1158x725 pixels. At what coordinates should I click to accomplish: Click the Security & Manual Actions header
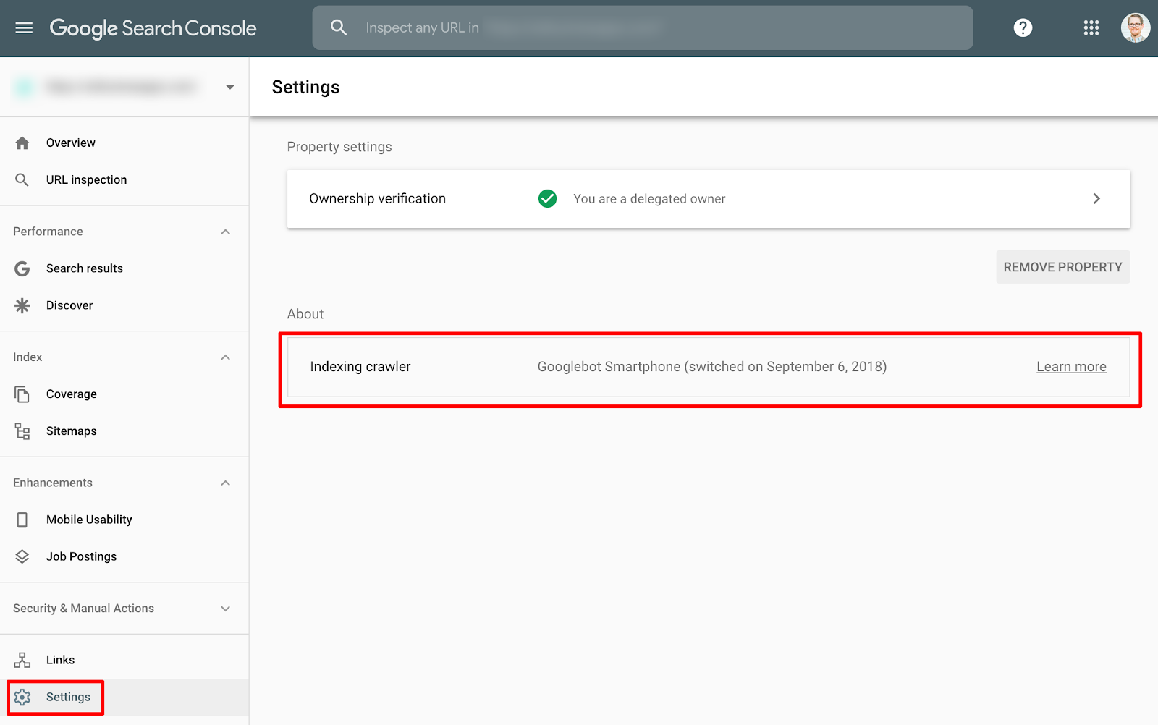(x=83, y=609)
